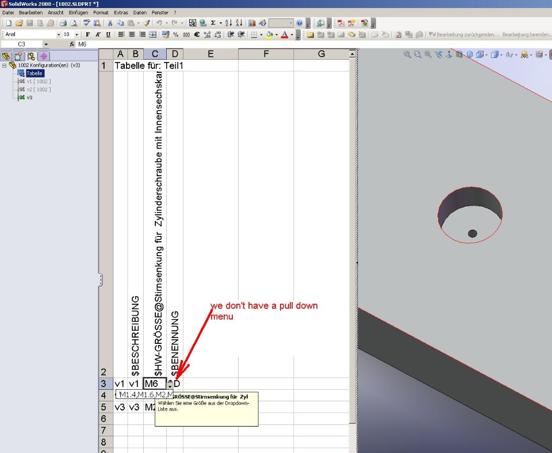This screenshot has height=453, width=552.
Task: Open the Daten menu
Action: [x=140, y=13]
